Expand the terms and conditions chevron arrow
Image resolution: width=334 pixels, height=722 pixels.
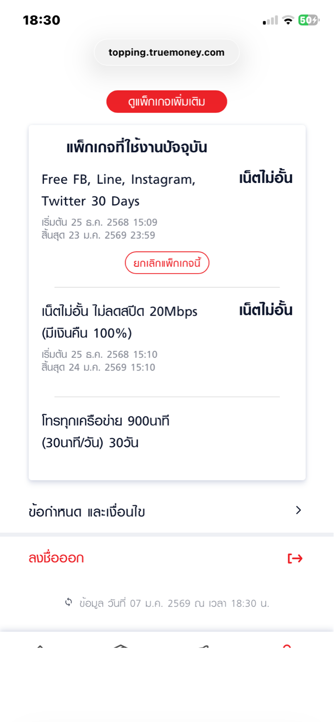click(x=298, y=510)
